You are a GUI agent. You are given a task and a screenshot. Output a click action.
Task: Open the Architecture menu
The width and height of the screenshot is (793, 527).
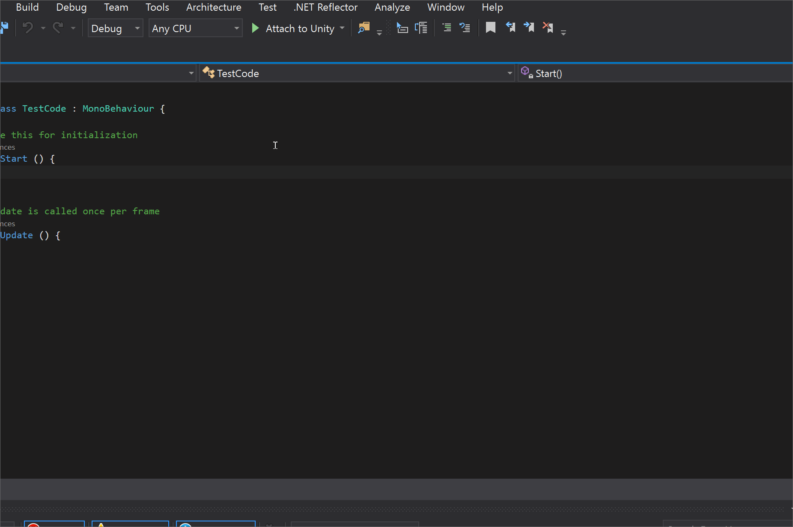[x=214, y=7]
